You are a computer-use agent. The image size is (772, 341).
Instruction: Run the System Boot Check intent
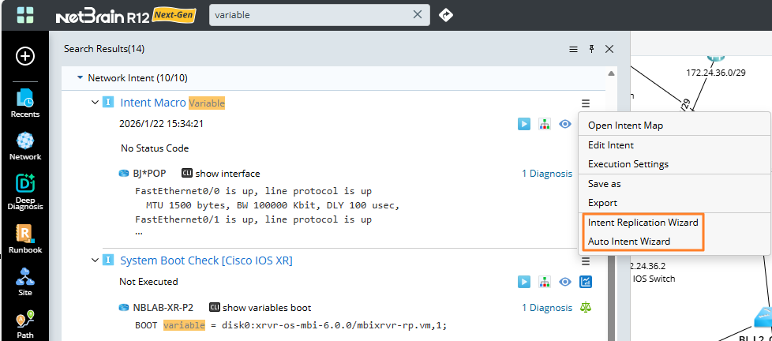point(524,282)
